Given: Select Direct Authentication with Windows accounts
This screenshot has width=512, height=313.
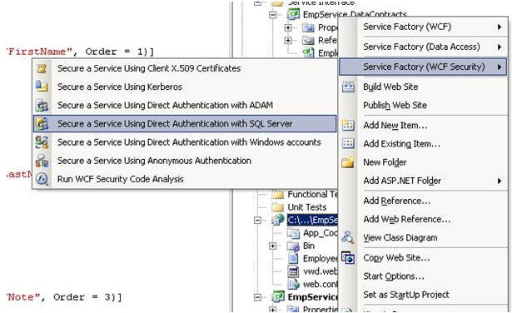Looking at the screenshot, I should [185, 142].
